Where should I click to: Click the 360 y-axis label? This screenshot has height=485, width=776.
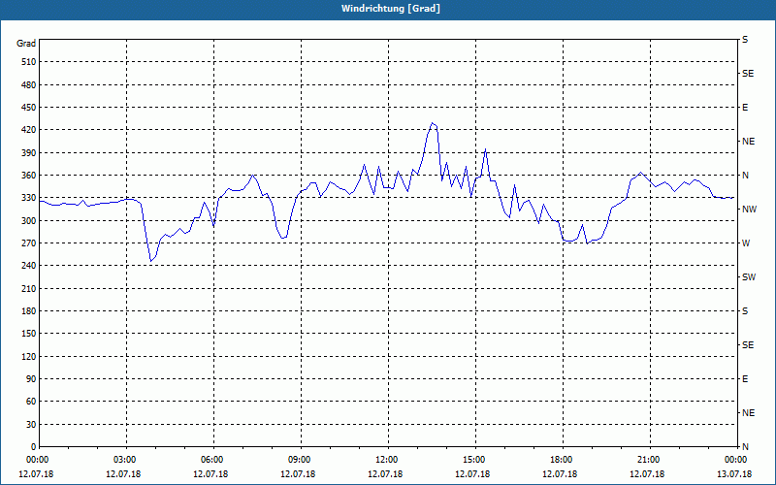click(29, 176)
